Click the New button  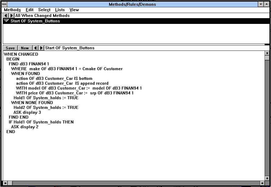[x=25, y=48]
